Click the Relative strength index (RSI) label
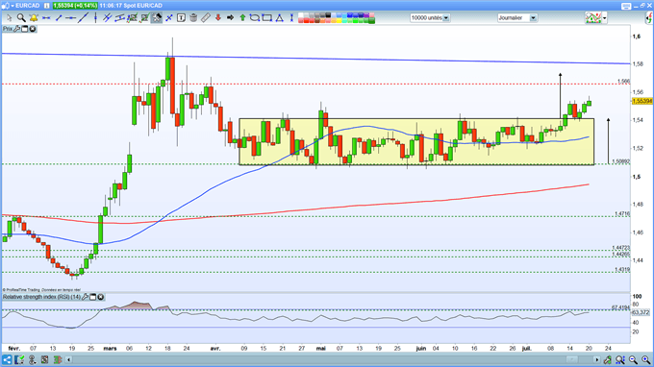 click(x=41, y=297)
